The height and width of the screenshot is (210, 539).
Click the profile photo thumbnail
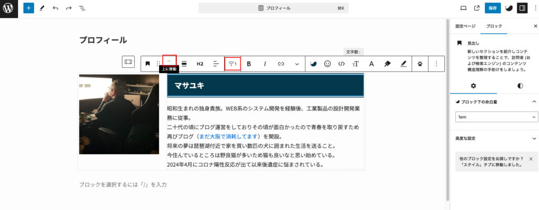119,114
